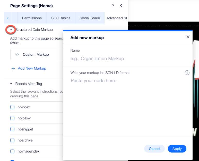Enable the noimageindex checkbox
Image resolution: width=199 pixels, height=161 pixels.
click(12, 151)
